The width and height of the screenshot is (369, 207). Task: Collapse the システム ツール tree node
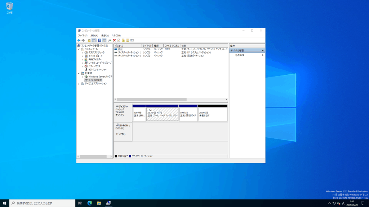(79, 49)
